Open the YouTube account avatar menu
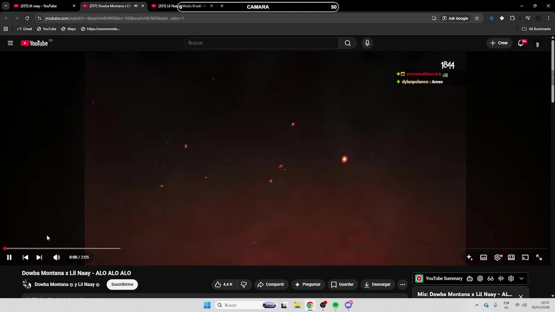The height and width of the screenshot is (312, 555). (x=537, y=44)
